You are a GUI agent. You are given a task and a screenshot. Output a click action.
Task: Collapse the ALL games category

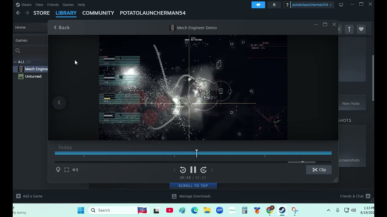point(15,62)
